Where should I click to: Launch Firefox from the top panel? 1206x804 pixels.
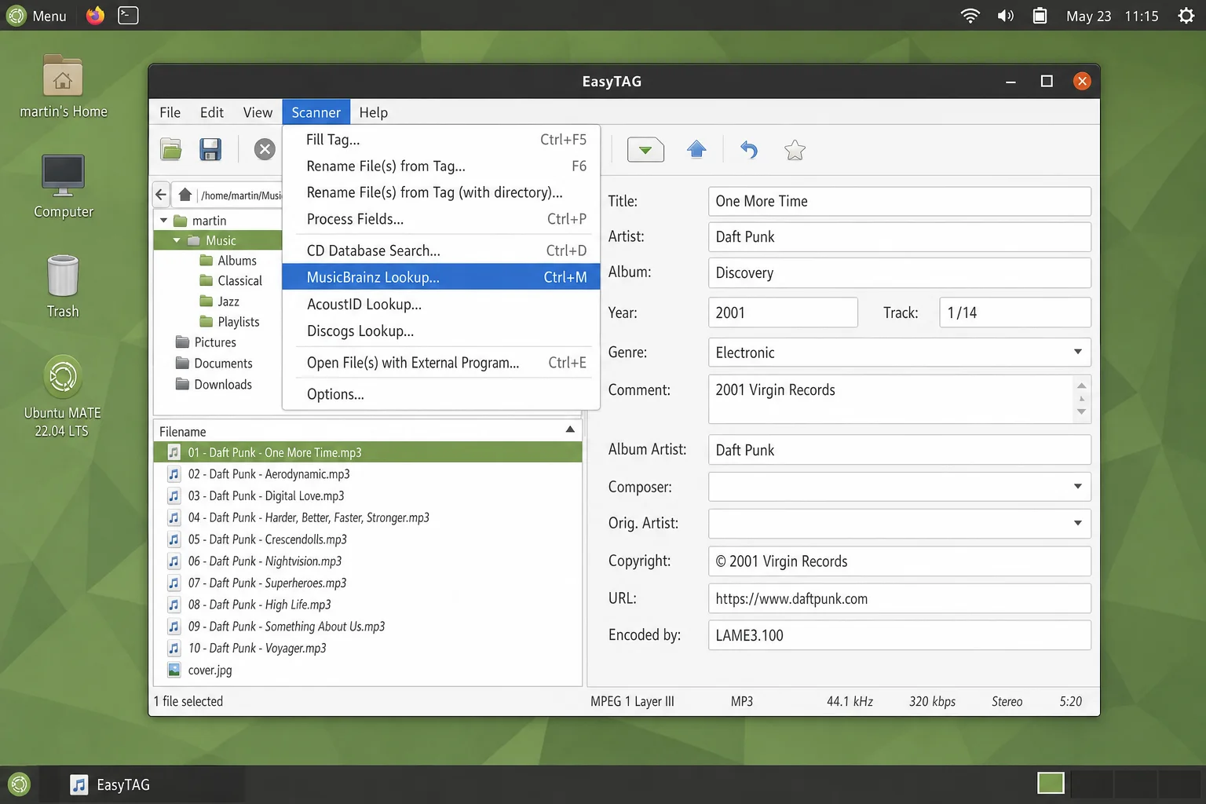coord(95,16)
